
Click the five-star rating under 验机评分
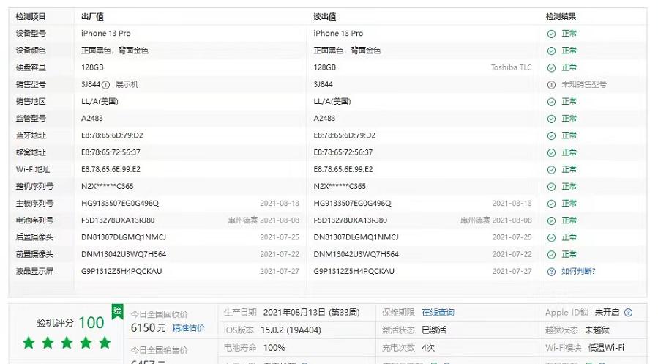67,343
